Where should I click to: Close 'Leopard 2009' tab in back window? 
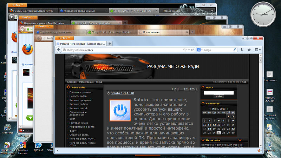(157, 11)
